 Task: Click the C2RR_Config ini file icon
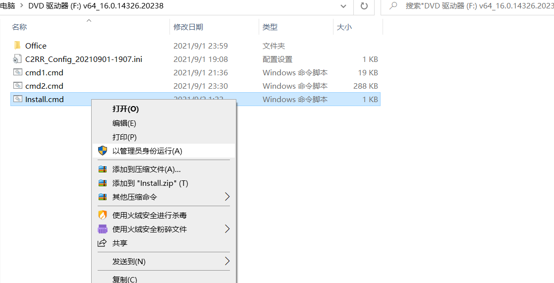point(18,59)
